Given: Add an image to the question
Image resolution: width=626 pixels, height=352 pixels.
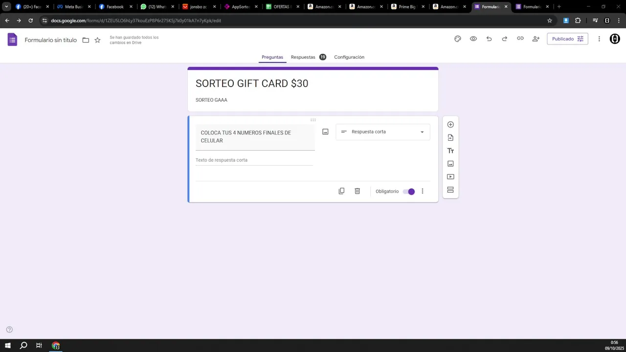Looking at the screenshot, I should (325, 132).
